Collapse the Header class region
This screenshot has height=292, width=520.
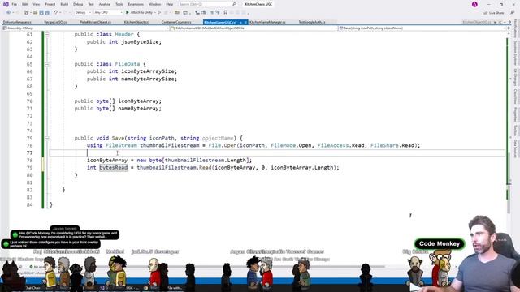coord(47,34)
